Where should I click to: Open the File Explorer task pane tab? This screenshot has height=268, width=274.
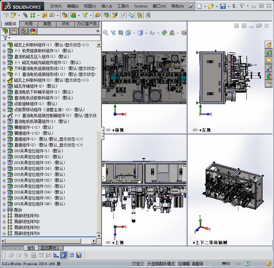(x=269, y=60)
